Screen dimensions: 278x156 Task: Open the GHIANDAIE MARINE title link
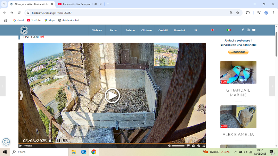tap(238, 93)
